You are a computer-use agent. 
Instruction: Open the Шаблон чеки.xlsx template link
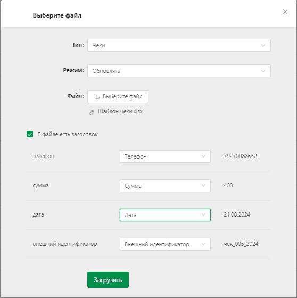pos(120,111)
